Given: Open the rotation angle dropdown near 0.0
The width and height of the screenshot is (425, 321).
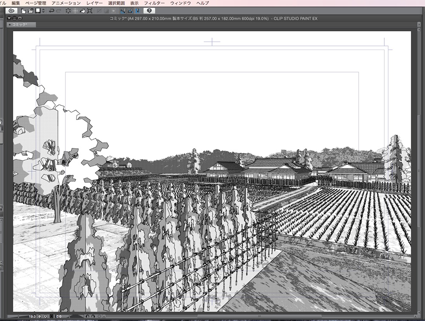Looking at the screenshot, I should pyautogui.click(x=58, y=316).
